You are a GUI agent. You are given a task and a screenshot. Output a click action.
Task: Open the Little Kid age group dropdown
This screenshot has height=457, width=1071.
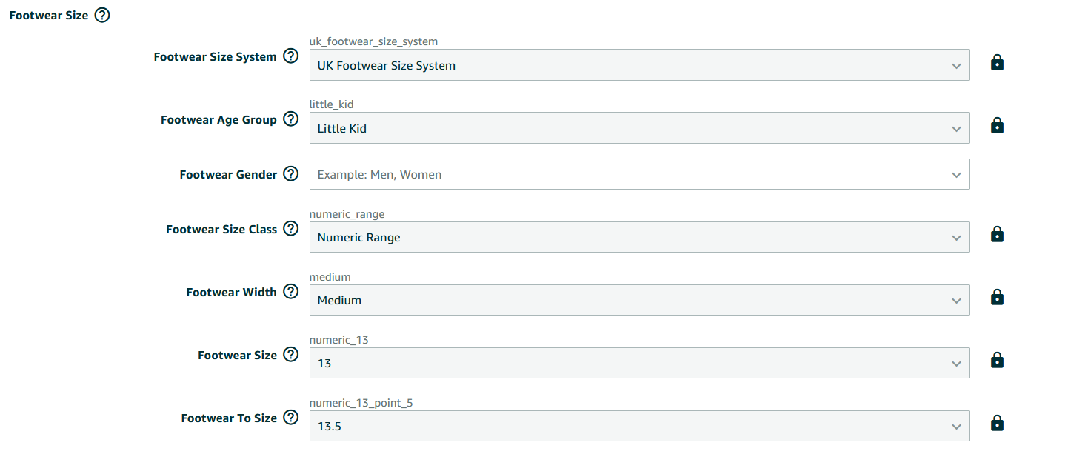(x=638, y=128)
